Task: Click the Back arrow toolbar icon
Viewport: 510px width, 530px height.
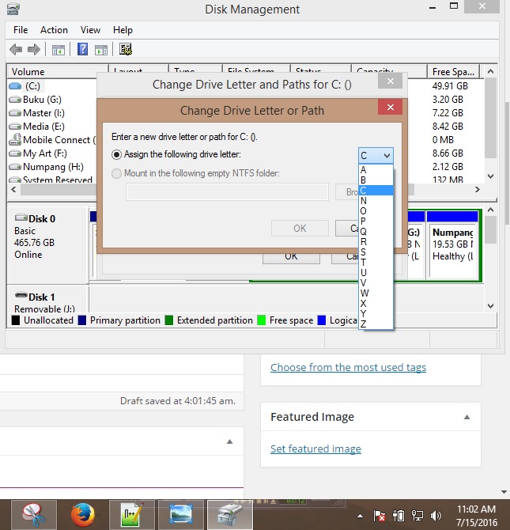Action: pos(16,50)
